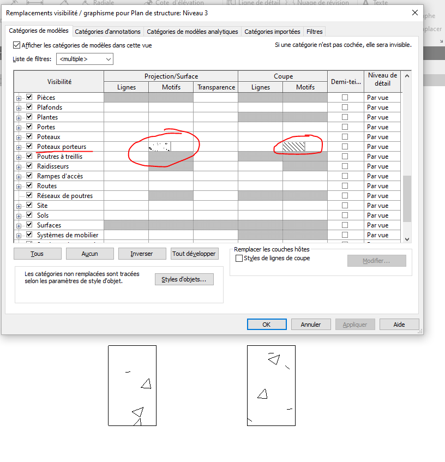Open the Filtres tab
The image size is (445, 462).
click(315, 32)
